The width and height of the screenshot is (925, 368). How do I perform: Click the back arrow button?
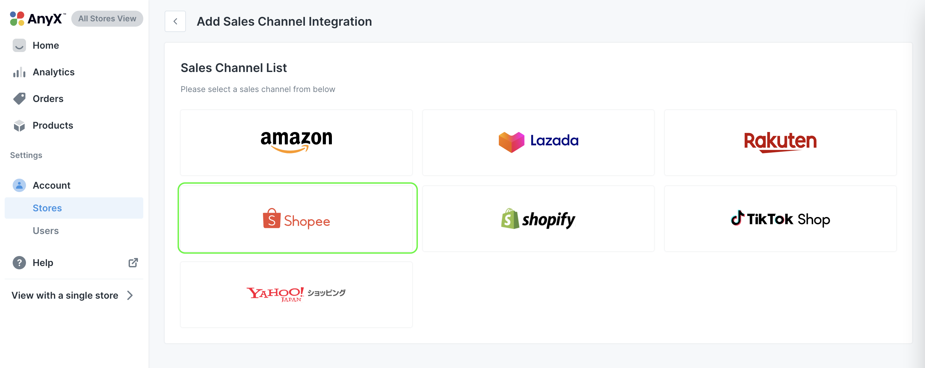175,22
